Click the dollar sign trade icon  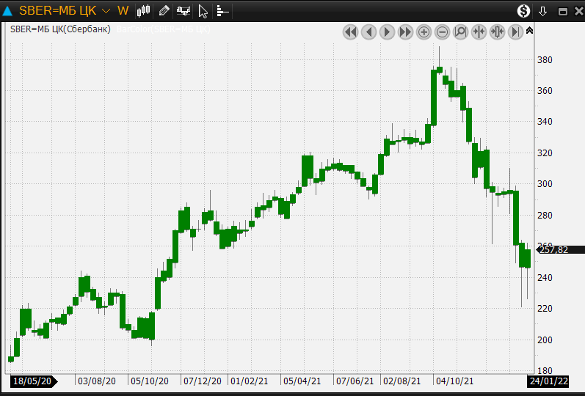tap(523, 11)
